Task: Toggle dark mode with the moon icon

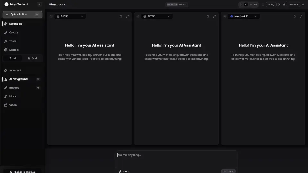Action: coord(279,4)
